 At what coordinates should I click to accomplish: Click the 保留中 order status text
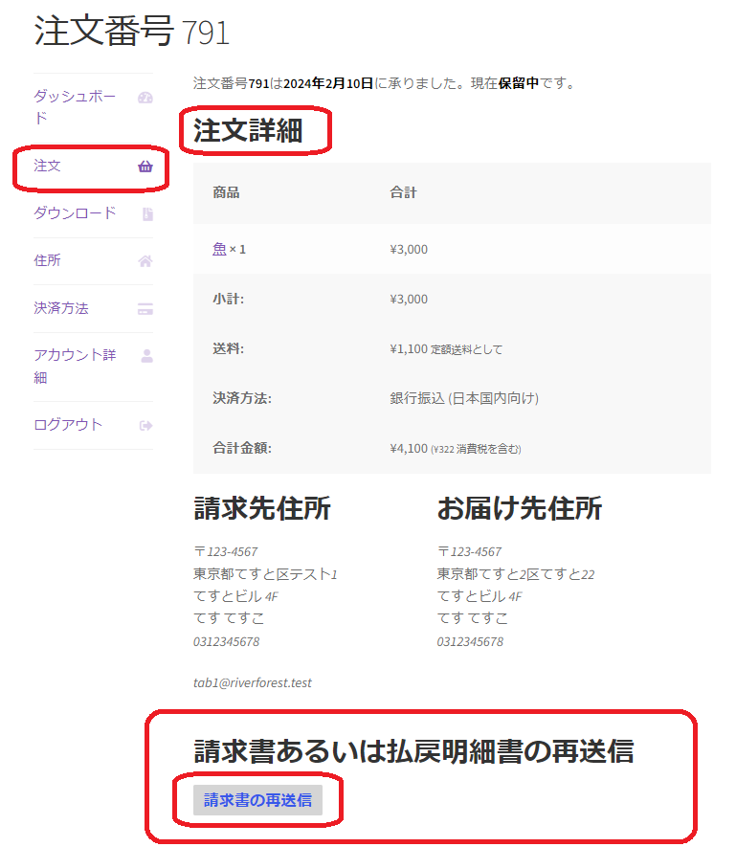point(518,83)
